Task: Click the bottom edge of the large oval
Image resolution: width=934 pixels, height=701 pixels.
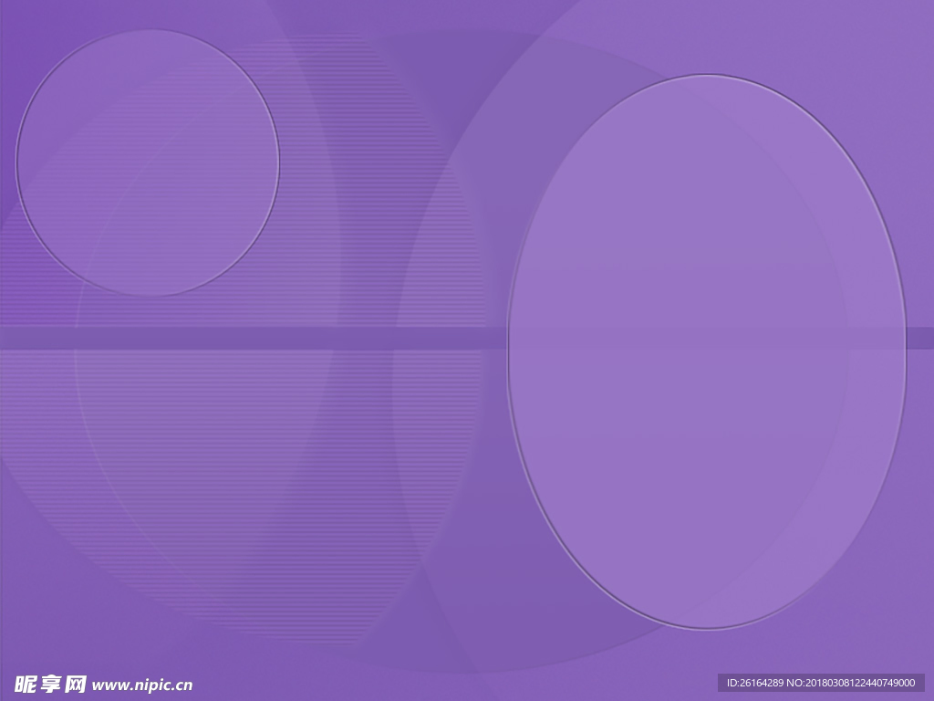Action: [707, 628]
